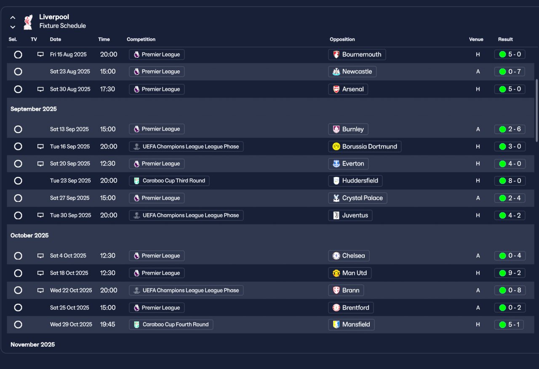
Task: Open Premier League competition on the Everton row
Action: pyautogui.click(x=157, y=164)
